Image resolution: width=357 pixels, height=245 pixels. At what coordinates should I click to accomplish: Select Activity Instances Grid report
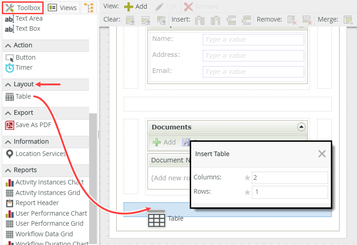click(x=43, y=193)
